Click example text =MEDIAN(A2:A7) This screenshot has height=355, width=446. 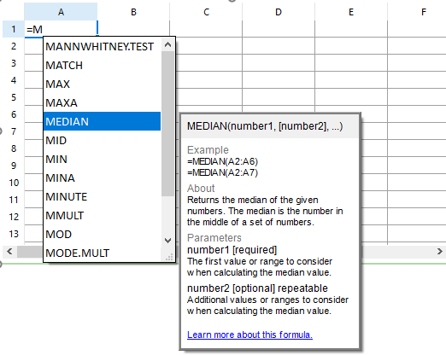click(x=222, y=172)
